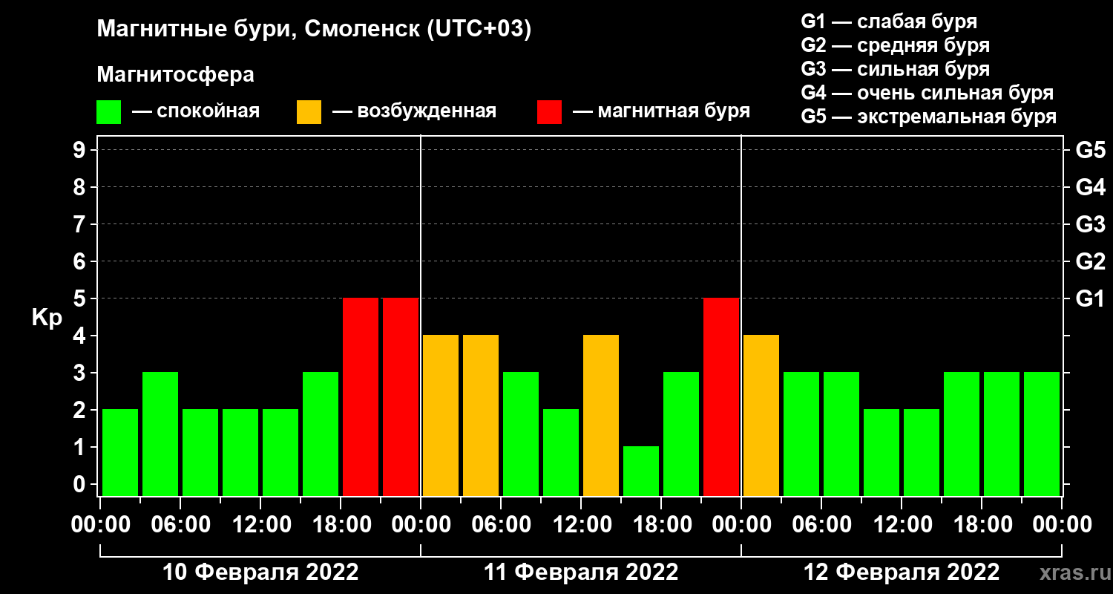
Task: Click the green bar at 06:00 on 11 Февраля
Action: click(521, 434)
